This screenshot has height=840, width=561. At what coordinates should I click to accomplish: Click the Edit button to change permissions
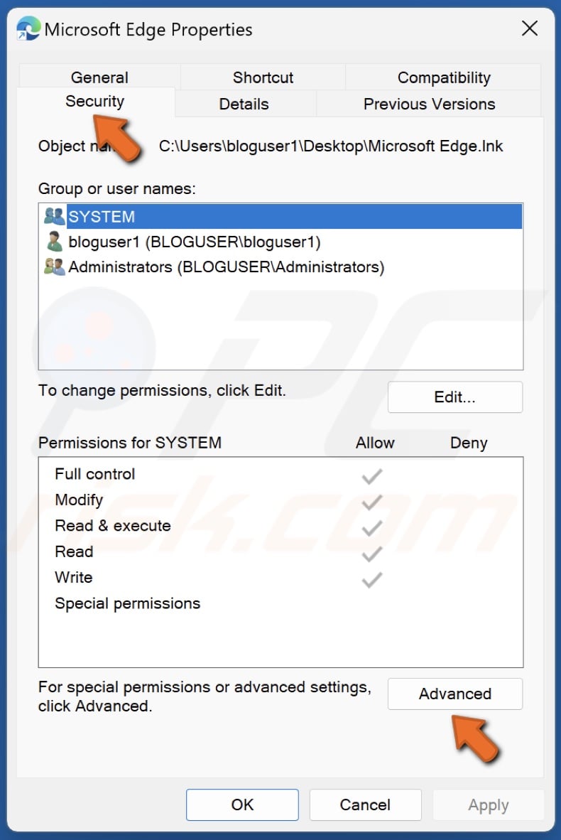tap(454, 397)
